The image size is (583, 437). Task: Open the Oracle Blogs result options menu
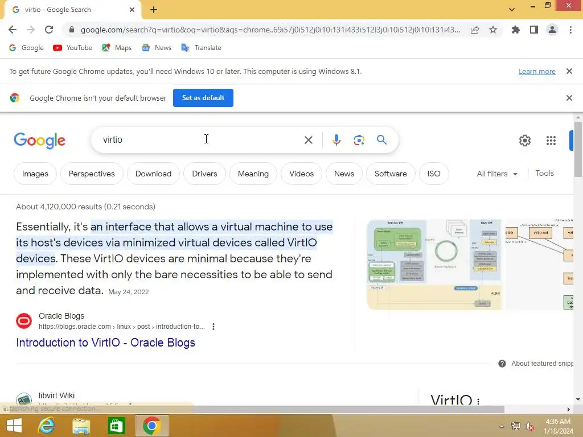(x=214, y=327)
